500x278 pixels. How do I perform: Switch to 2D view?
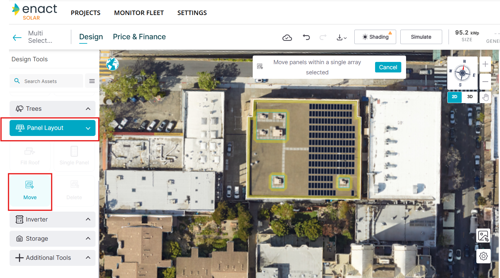(454, 97)
